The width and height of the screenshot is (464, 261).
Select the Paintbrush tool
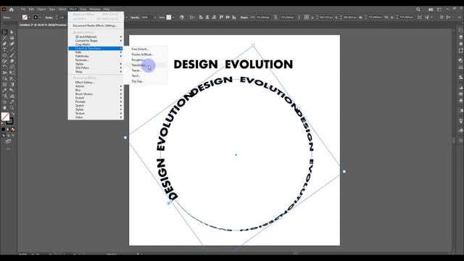[x=12, y=55]
